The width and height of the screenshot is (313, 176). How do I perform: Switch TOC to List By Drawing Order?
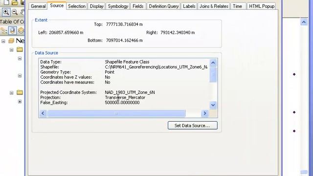coord(3,30)
